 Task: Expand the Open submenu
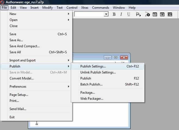click(39, 20)
